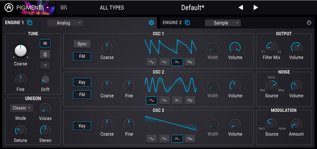Screen dimensions: 317x149
Task: Toggle FM on OSC 2
Action: (82, 95)
